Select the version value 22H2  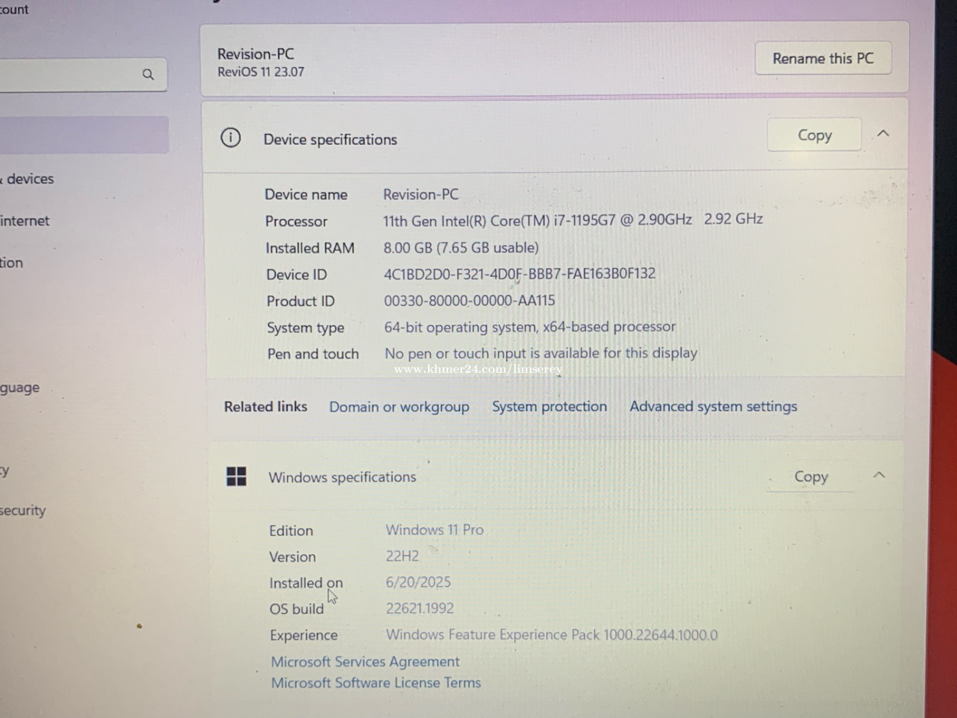tap(402, 556)
